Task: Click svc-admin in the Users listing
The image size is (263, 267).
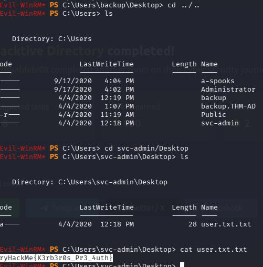Action: pos(220,123)
